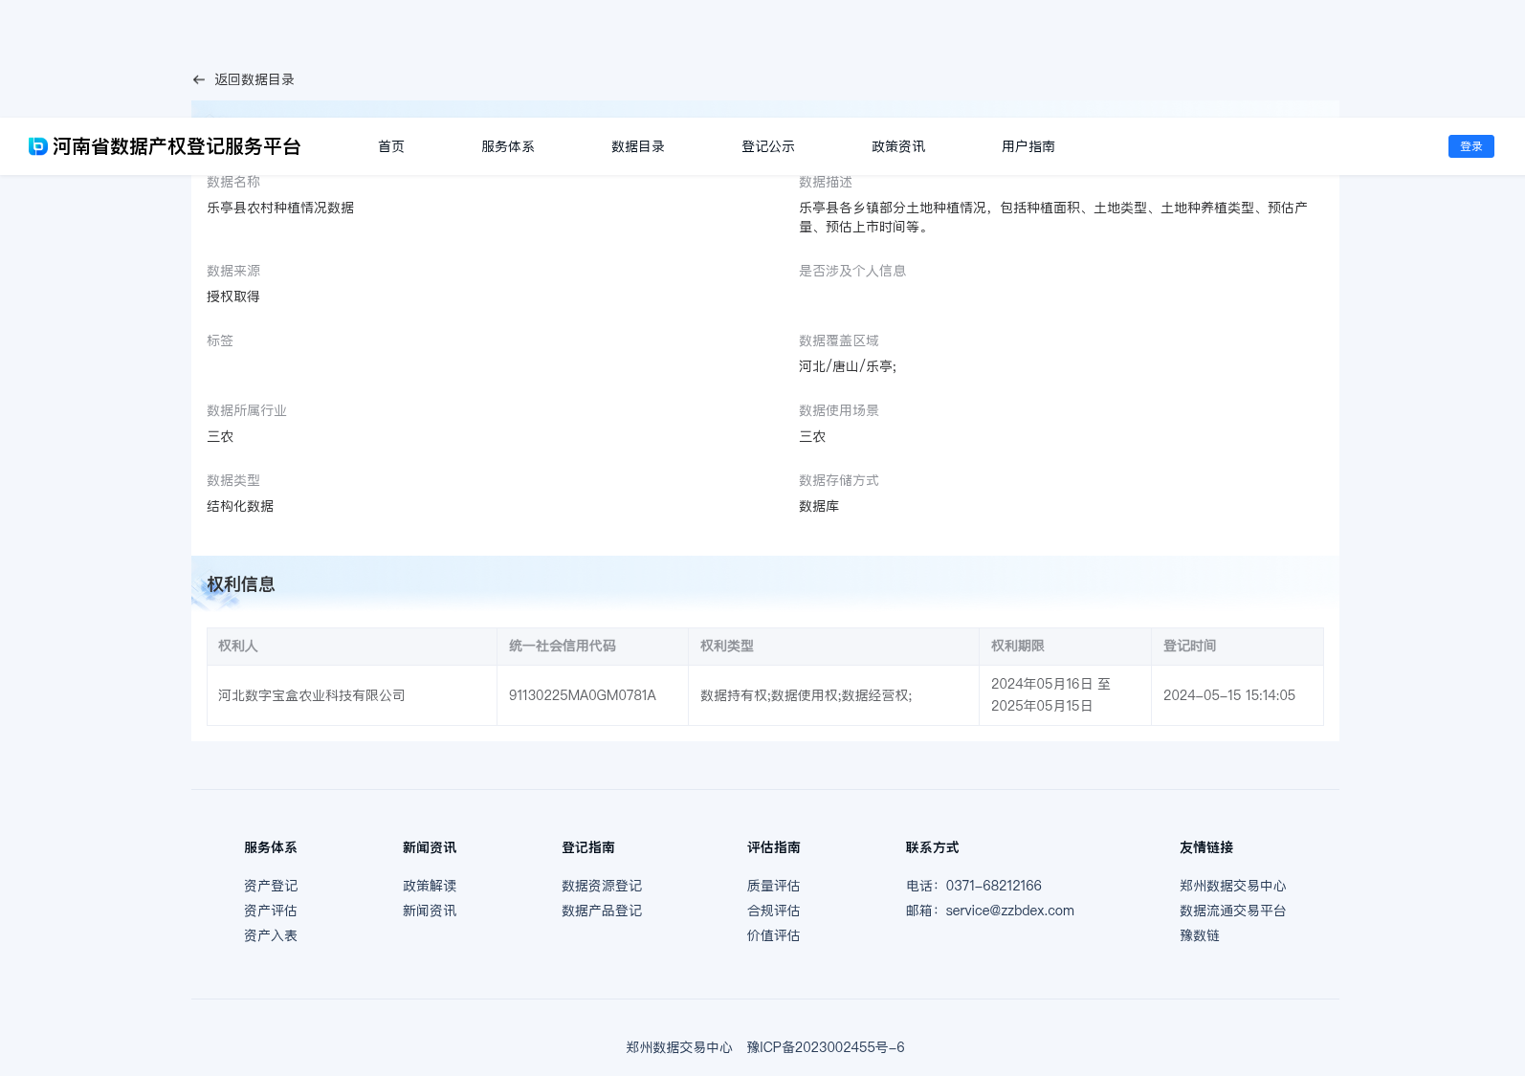
Task: Select rights holder 河北数字宝盒农业科技有限公司
Action: (x=312, y=695)
